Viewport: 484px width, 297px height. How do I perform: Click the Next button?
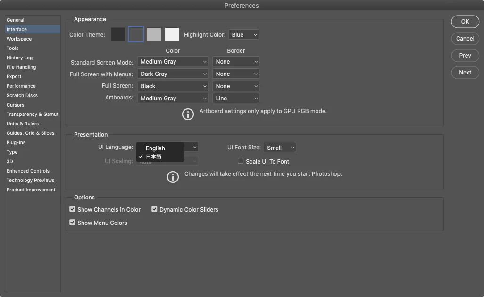(465, 73)
